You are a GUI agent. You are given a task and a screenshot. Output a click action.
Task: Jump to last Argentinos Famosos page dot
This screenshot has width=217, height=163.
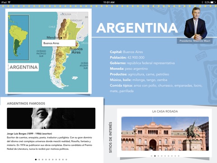[x=66, y=159]
